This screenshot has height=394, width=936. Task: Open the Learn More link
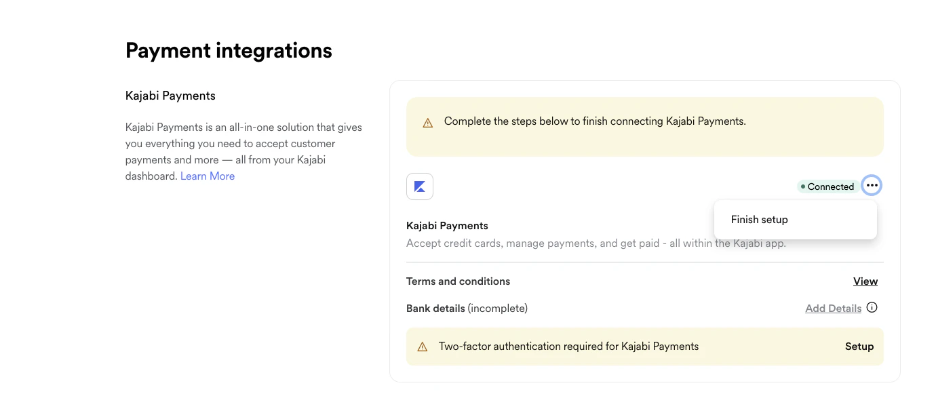coord(208,176)
